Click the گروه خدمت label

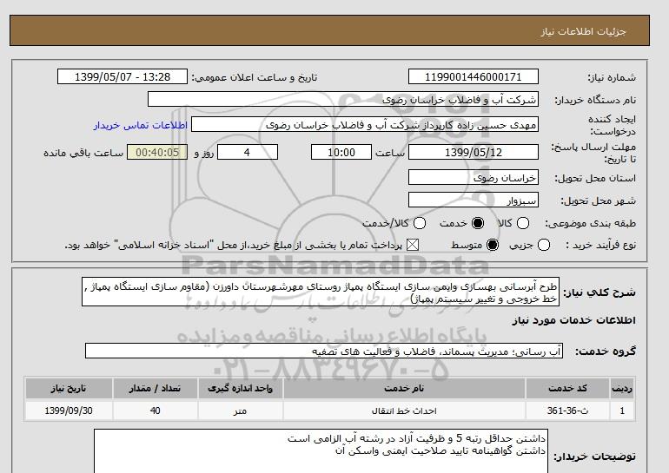[606, 351]
